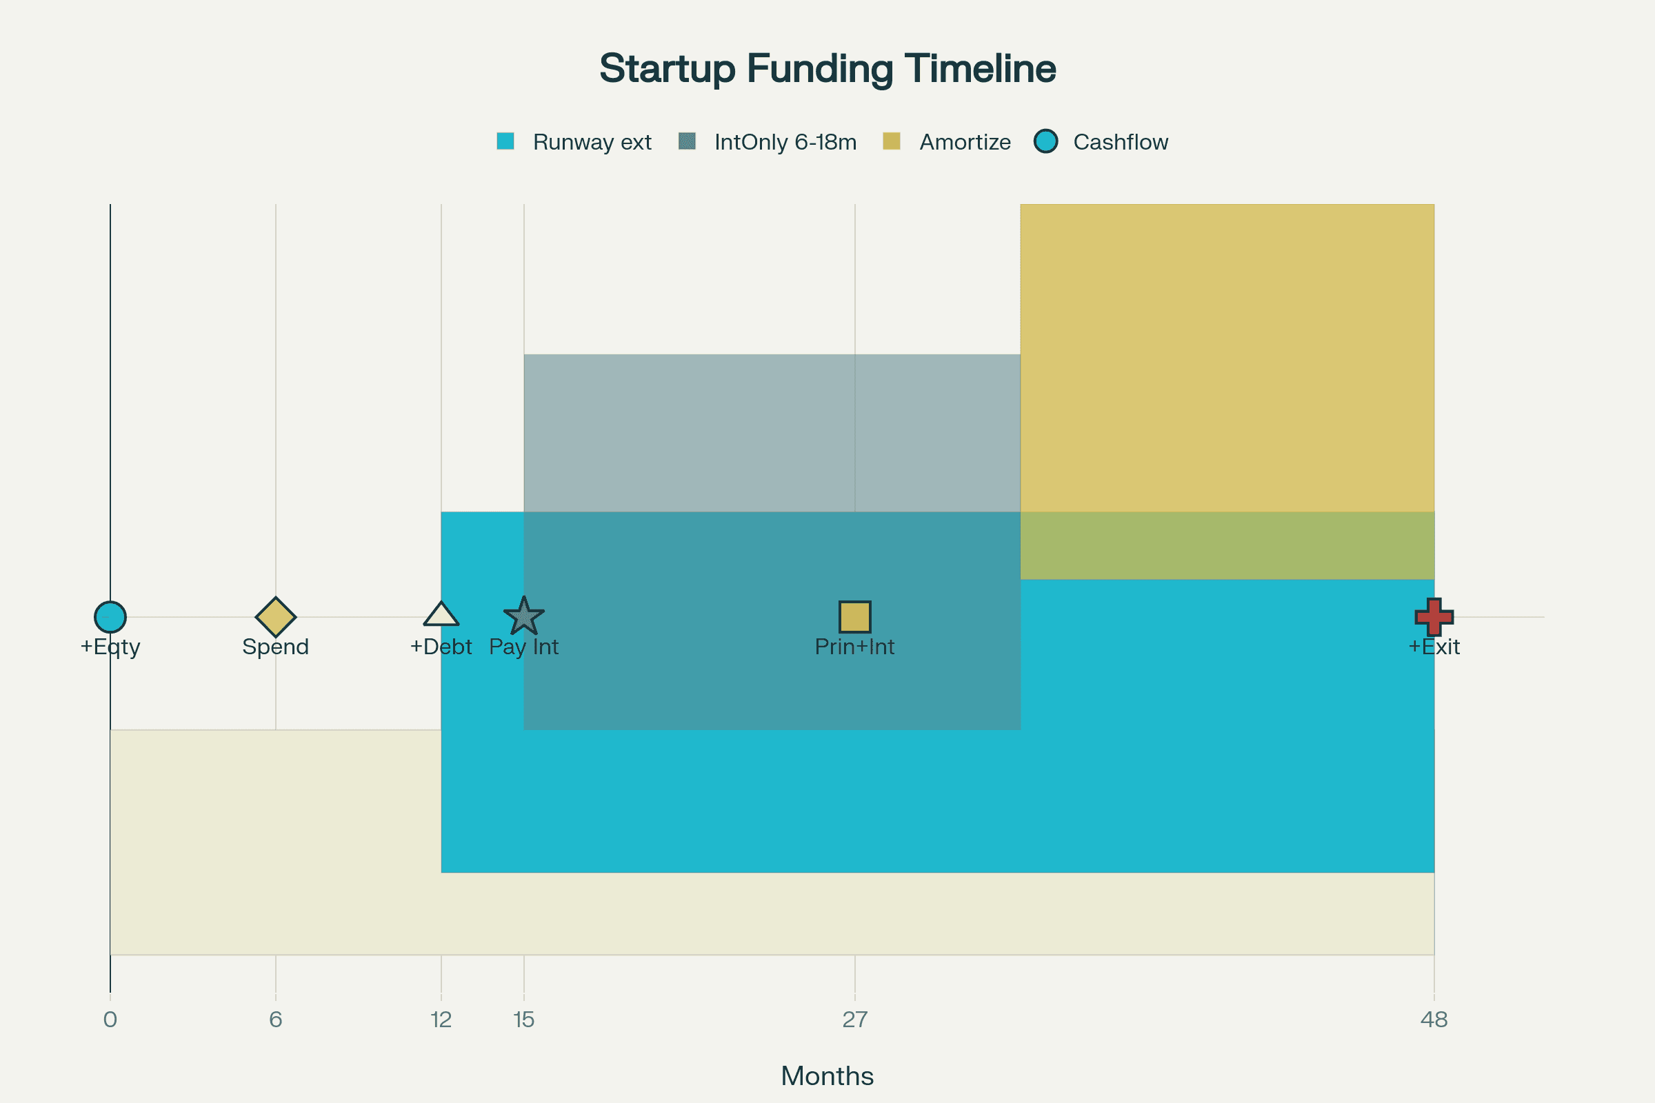Click the 48 month axis tick label
The image size is (1655, 1103).
click(x=1434, y=1020)
